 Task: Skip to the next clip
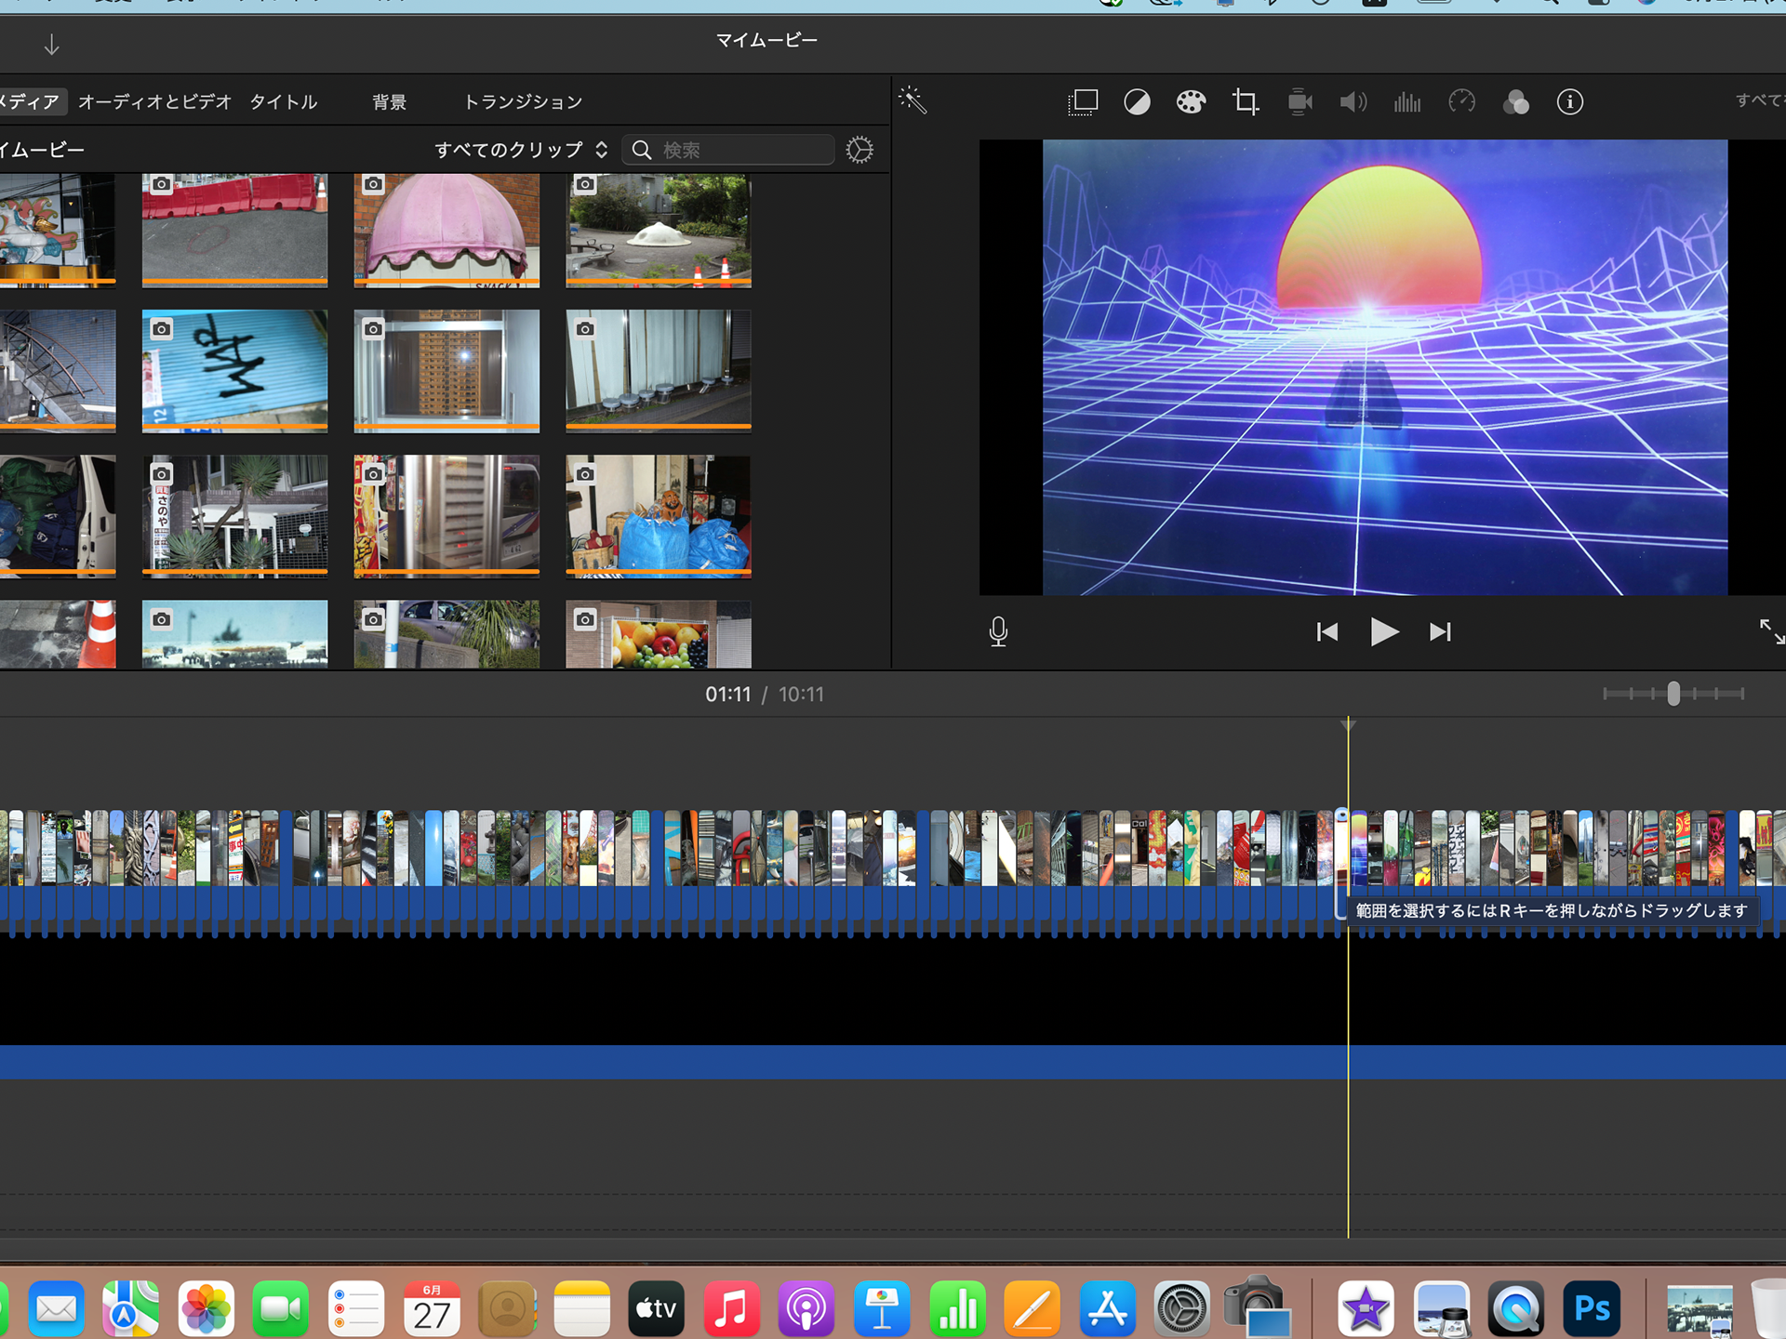coord(1440,632)
